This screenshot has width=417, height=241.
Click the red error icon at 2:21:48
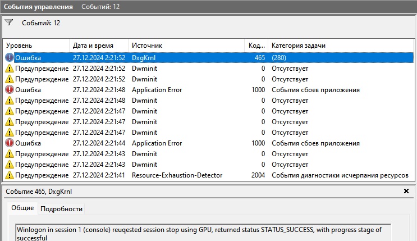pos(10,90)
